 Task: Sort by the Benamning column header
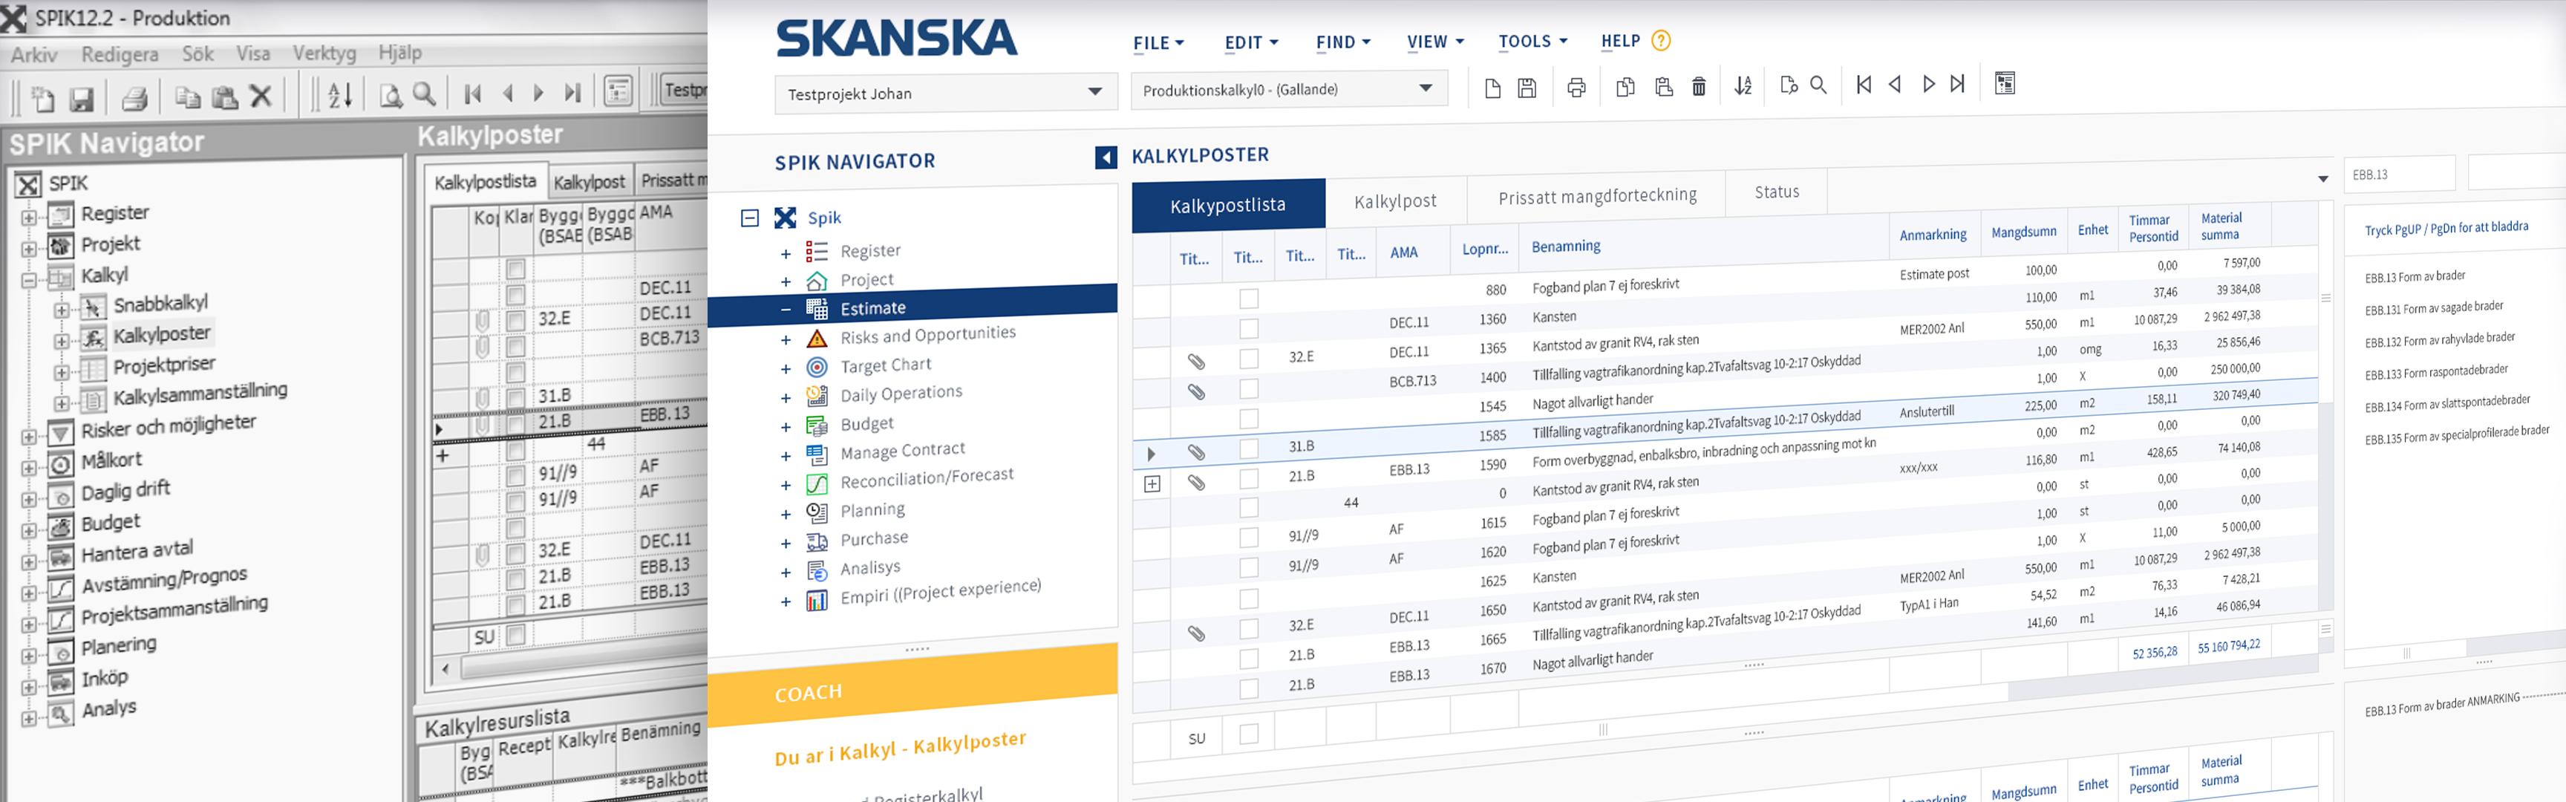1565,247
